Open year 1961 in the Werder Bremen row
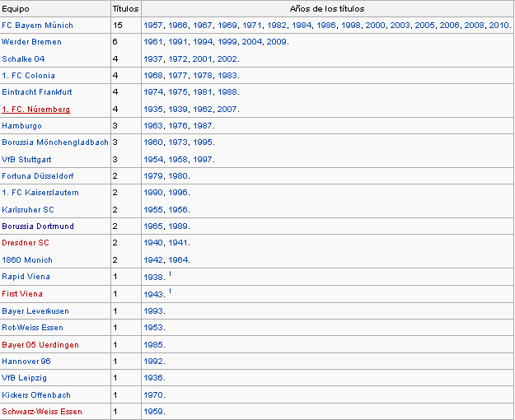 pyautogui.click(x=153, y=42)
